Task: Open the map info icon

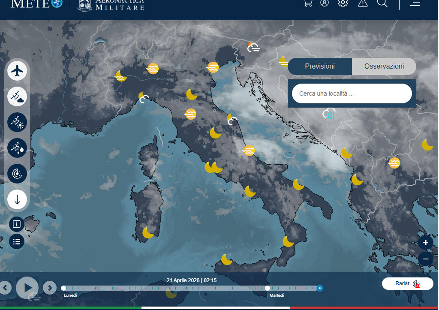Action: tap(17, 224)
